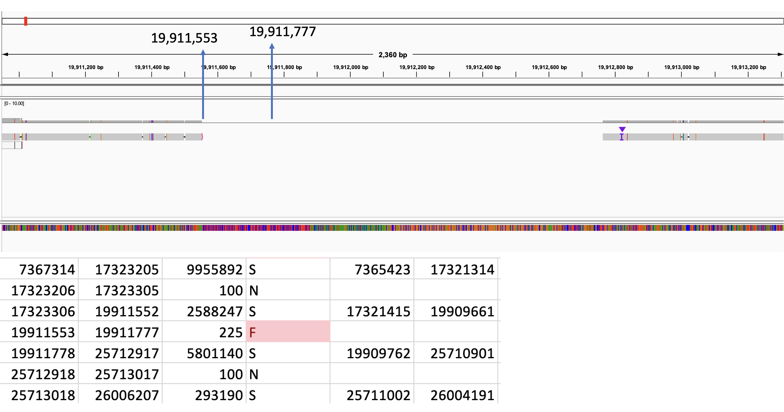Click the 19,913,200 bp ruler label
The image size is (784, 412).
(x=748, y=67)
